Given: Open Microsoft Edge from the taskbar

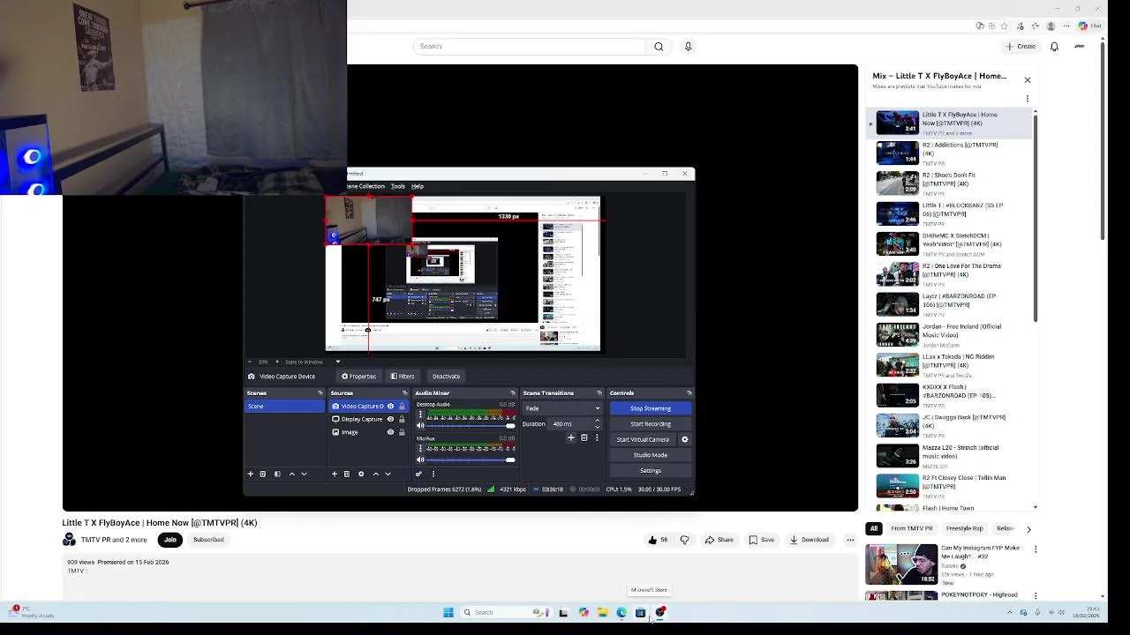Looking at the screenshot, I should point(621,613).
